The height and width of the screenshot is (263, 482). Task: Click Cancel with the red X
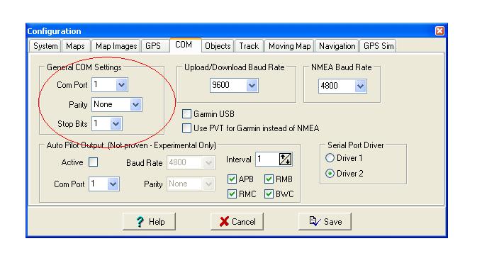pos(237,221)
